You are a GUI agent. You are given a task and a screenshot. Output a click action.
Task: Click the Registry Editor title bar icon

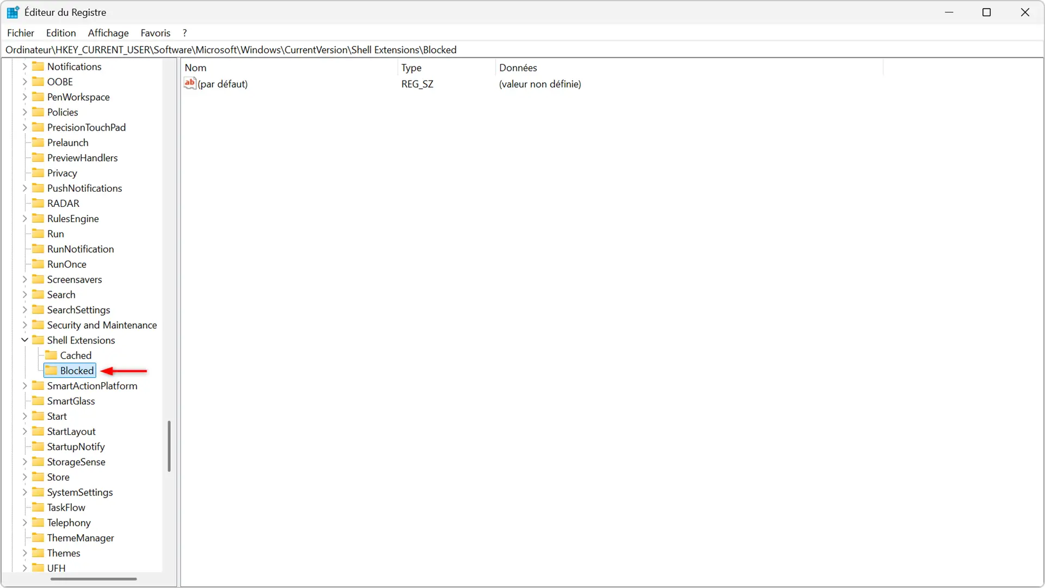tap(13, 12)
